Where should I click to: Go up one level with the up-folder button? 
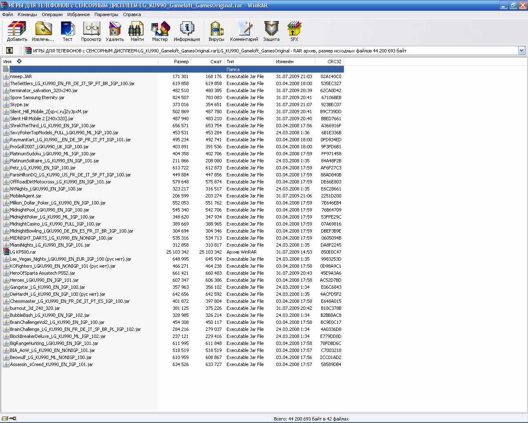pyautogui.click(x=9, y=50)
